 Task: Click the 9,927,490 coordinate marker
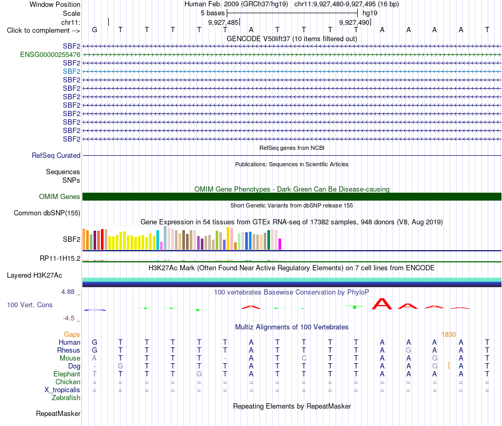(355, 22)
